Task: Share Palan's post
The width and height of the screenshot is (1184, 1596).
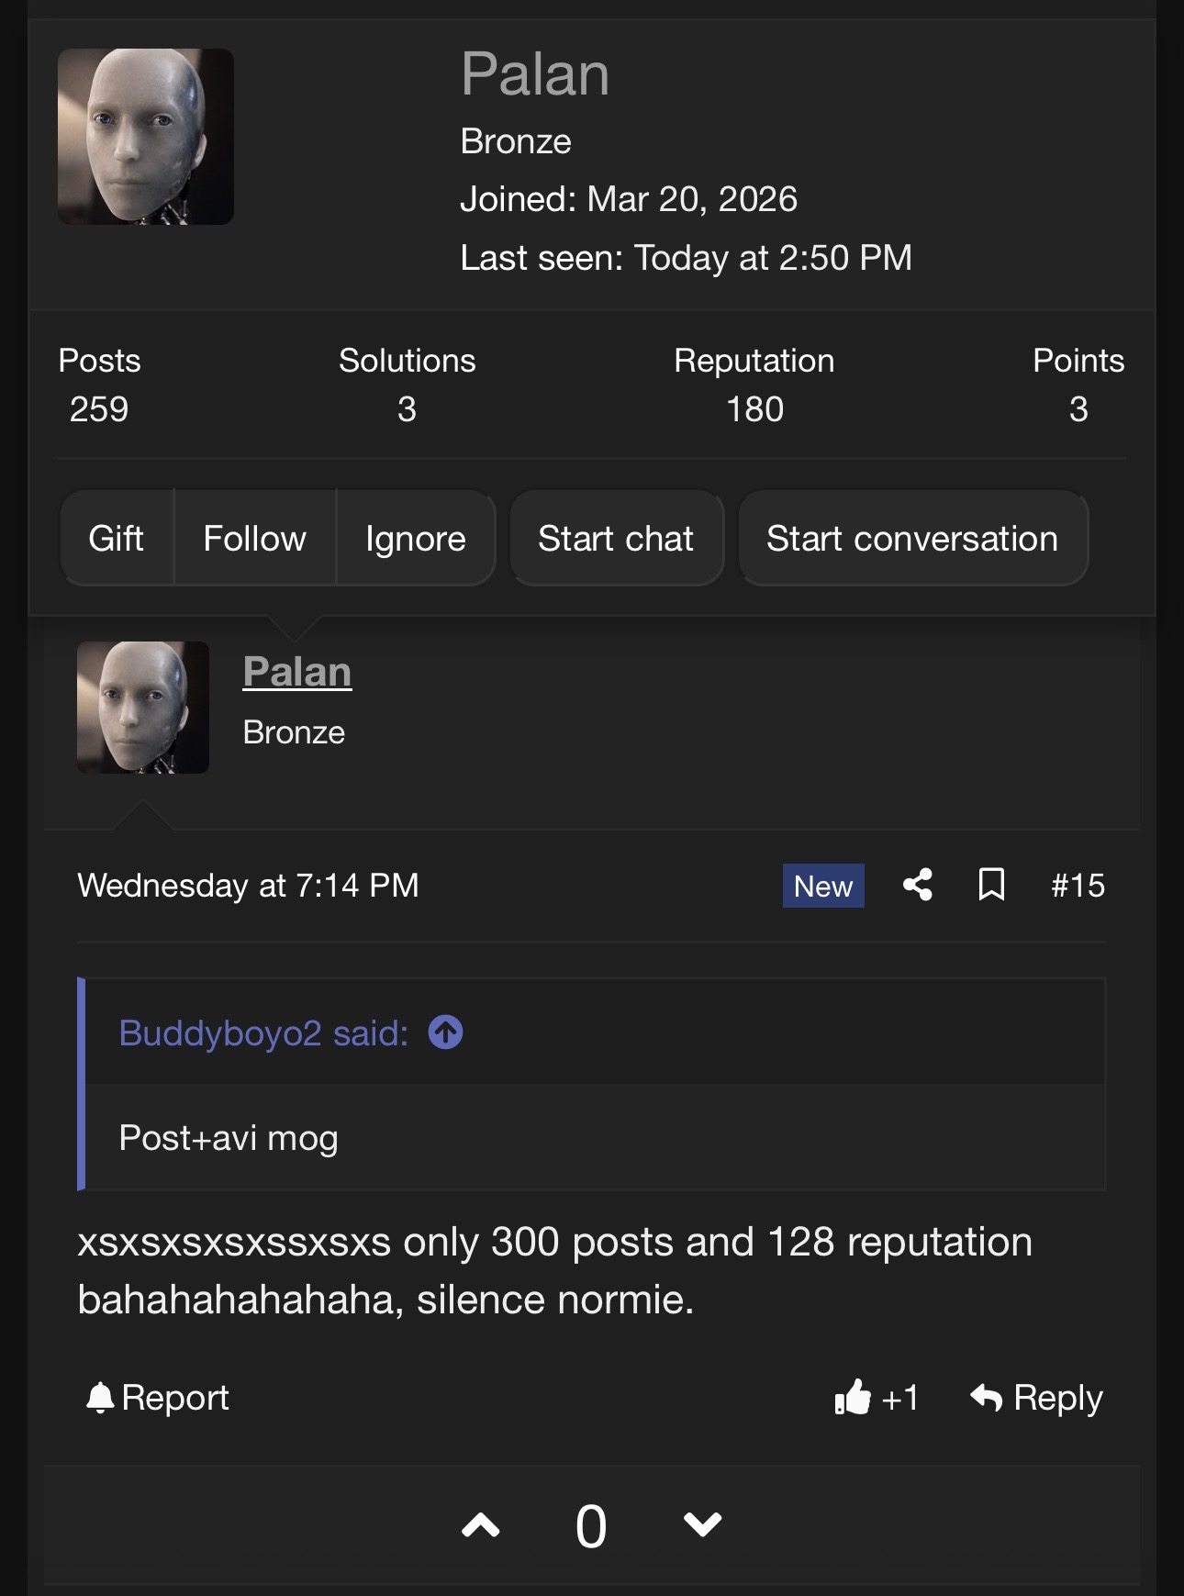Action: (x=917, y=885)
